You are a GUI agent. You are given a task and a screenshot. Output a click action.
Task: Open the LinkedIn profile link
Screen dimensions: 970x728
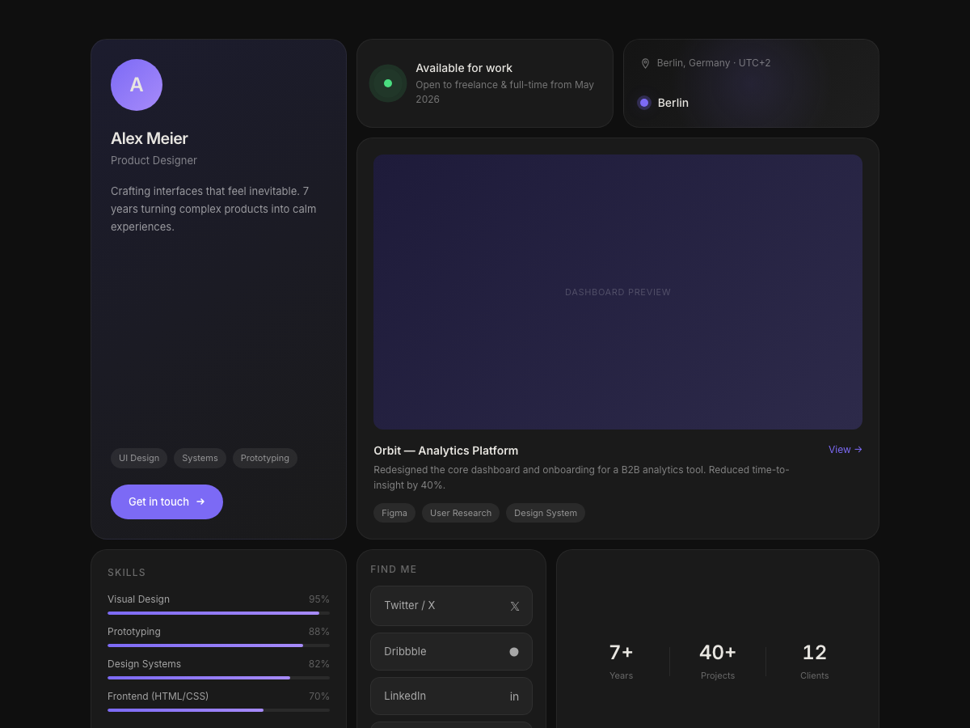coord(451,696)
